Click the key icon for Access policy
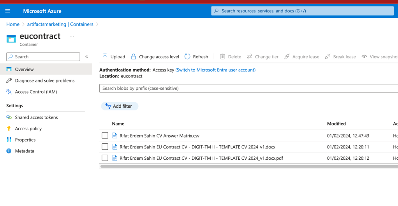398x206 pixels. pyautogui.click(x=9, y=129)
